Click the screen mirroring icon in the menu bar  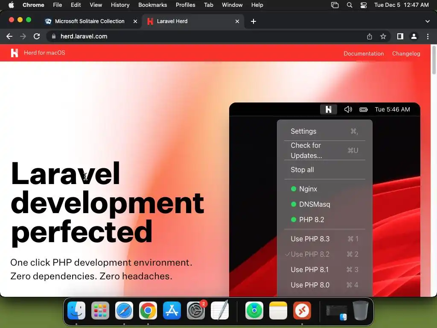(335, 5)
